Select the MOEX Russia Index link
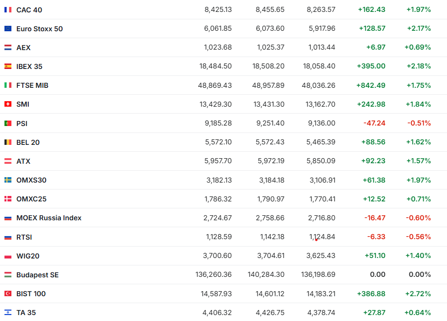447x321 pixels. 49,218
